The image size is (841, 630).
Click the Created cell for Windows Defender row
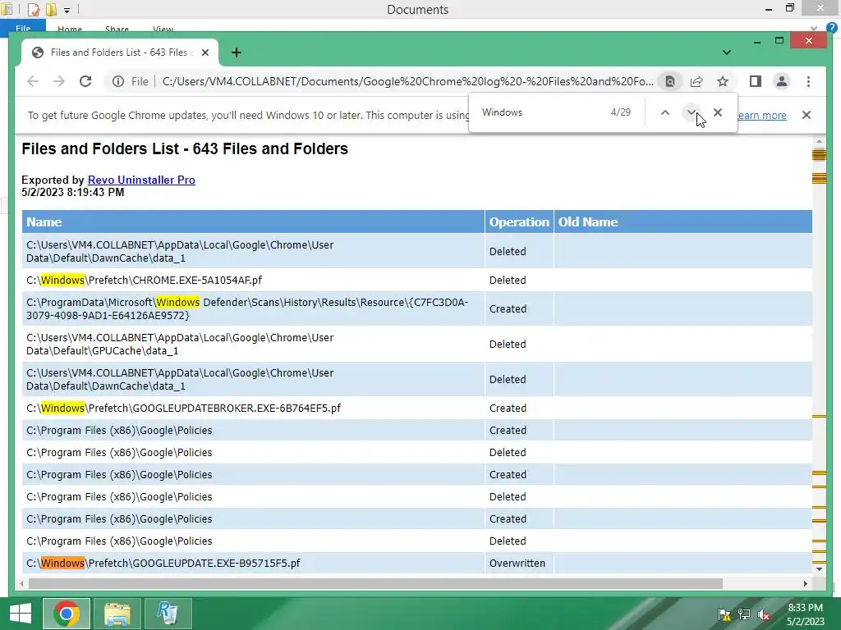pos(519,308)
